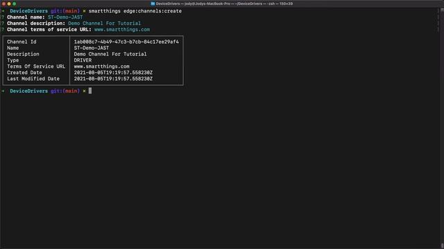Viewport: 444px width, 249px height.
Task: Click the yellow minimize window button
Action: [9, 4]
